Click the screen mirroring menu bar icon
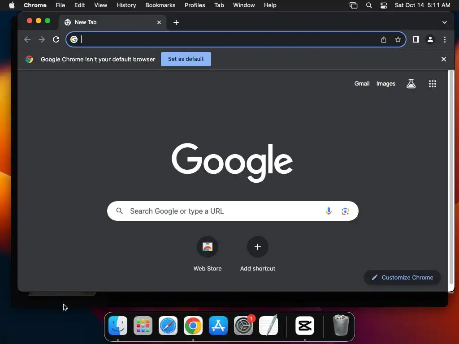 353,5
